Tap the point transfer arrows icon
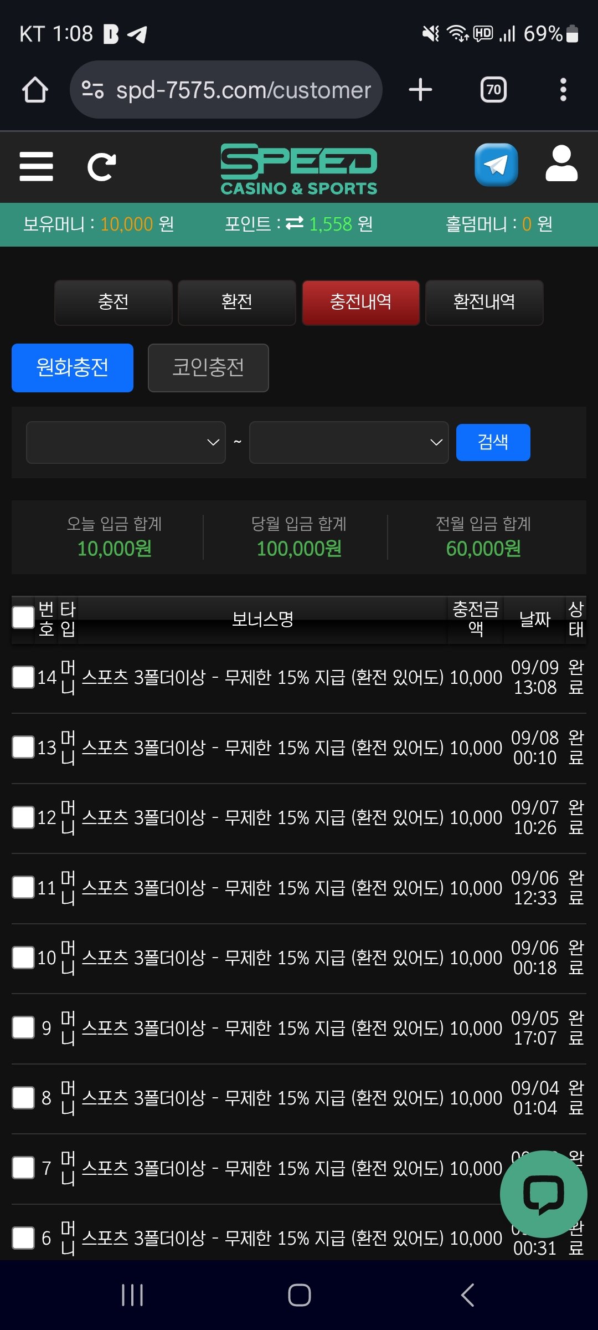598x1330 pixels. coord(295,223)
